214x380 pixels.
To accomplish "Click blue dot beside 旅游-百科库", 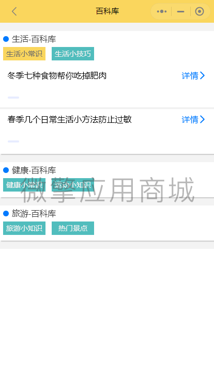I will point(6,214).
